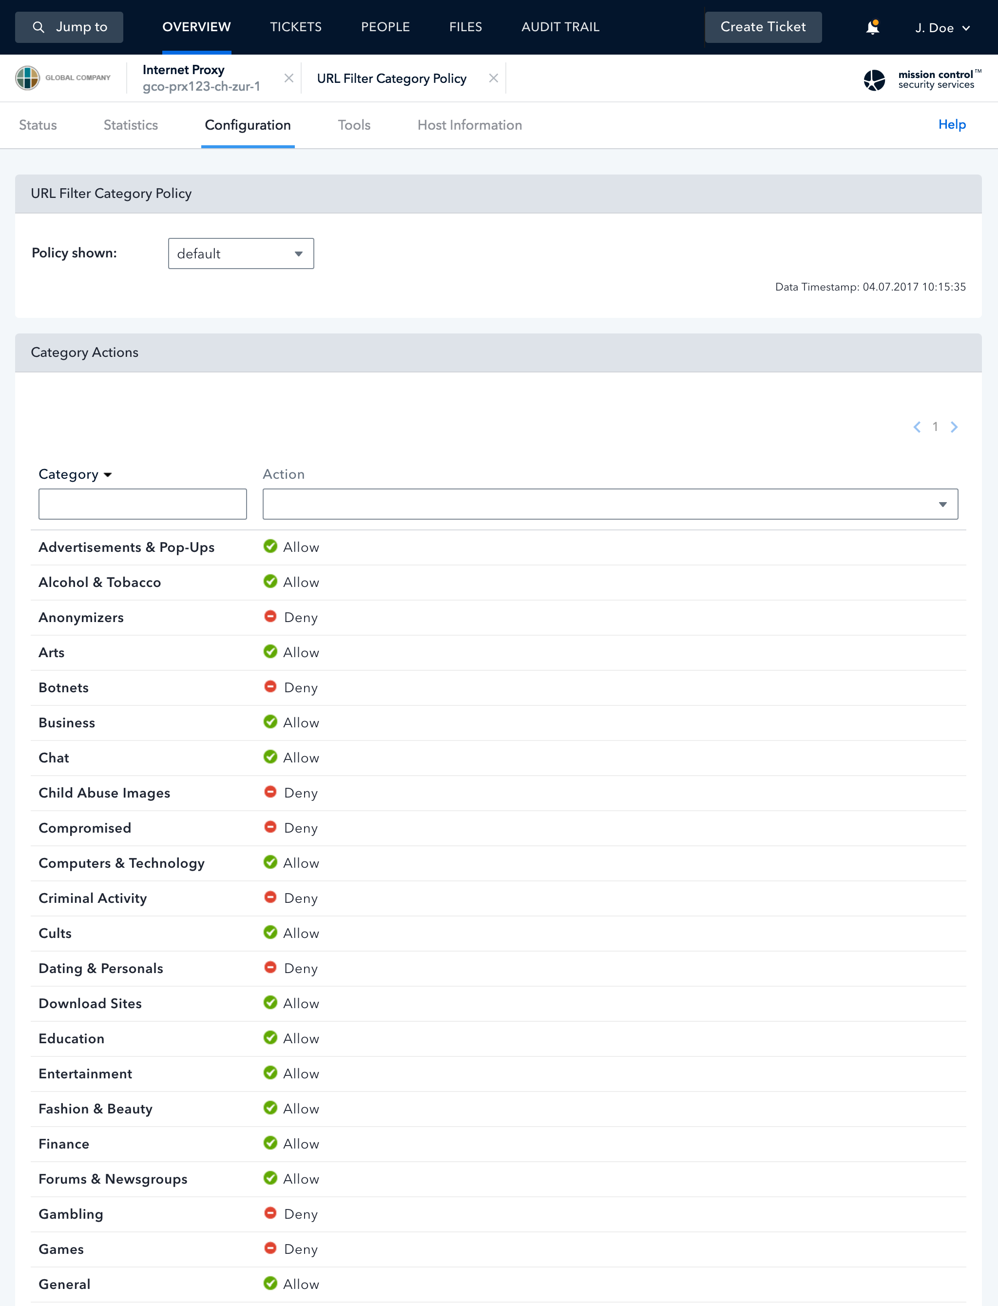Screen dimensions: 998x1306
Task: Go to previous page arrow in pagination
Action: pyautogui.click(x=917, y=427)
